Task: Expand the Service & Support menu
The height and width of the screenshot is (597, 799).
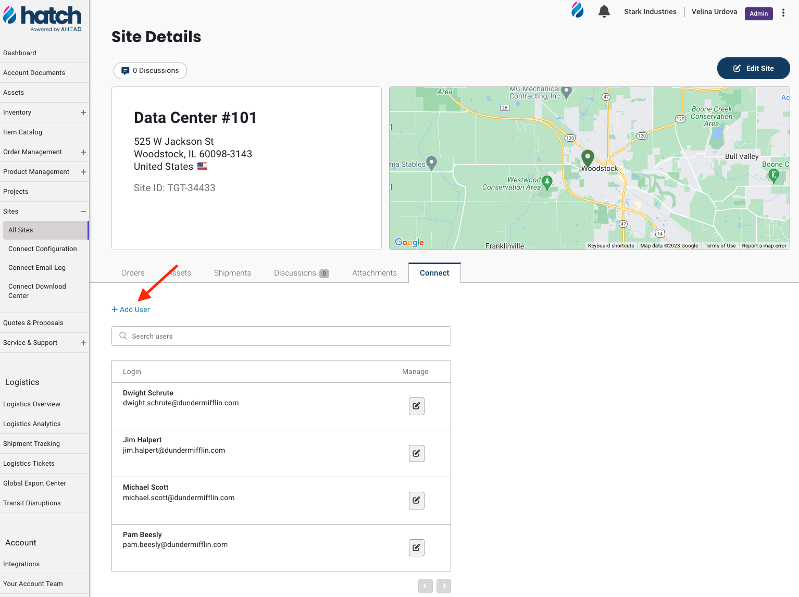Action: click(83, 343)
